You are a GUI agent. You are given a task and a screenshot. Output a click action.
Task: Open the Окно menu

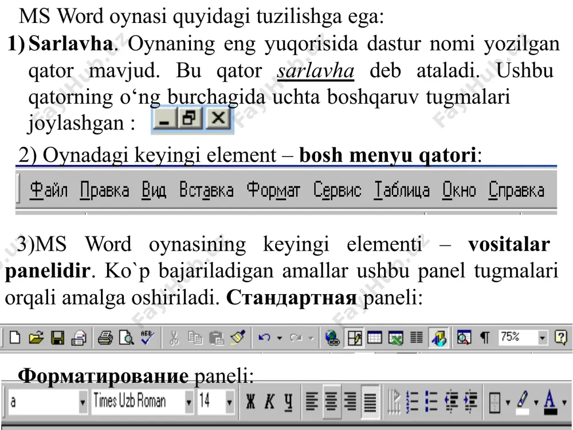point(459,190)
